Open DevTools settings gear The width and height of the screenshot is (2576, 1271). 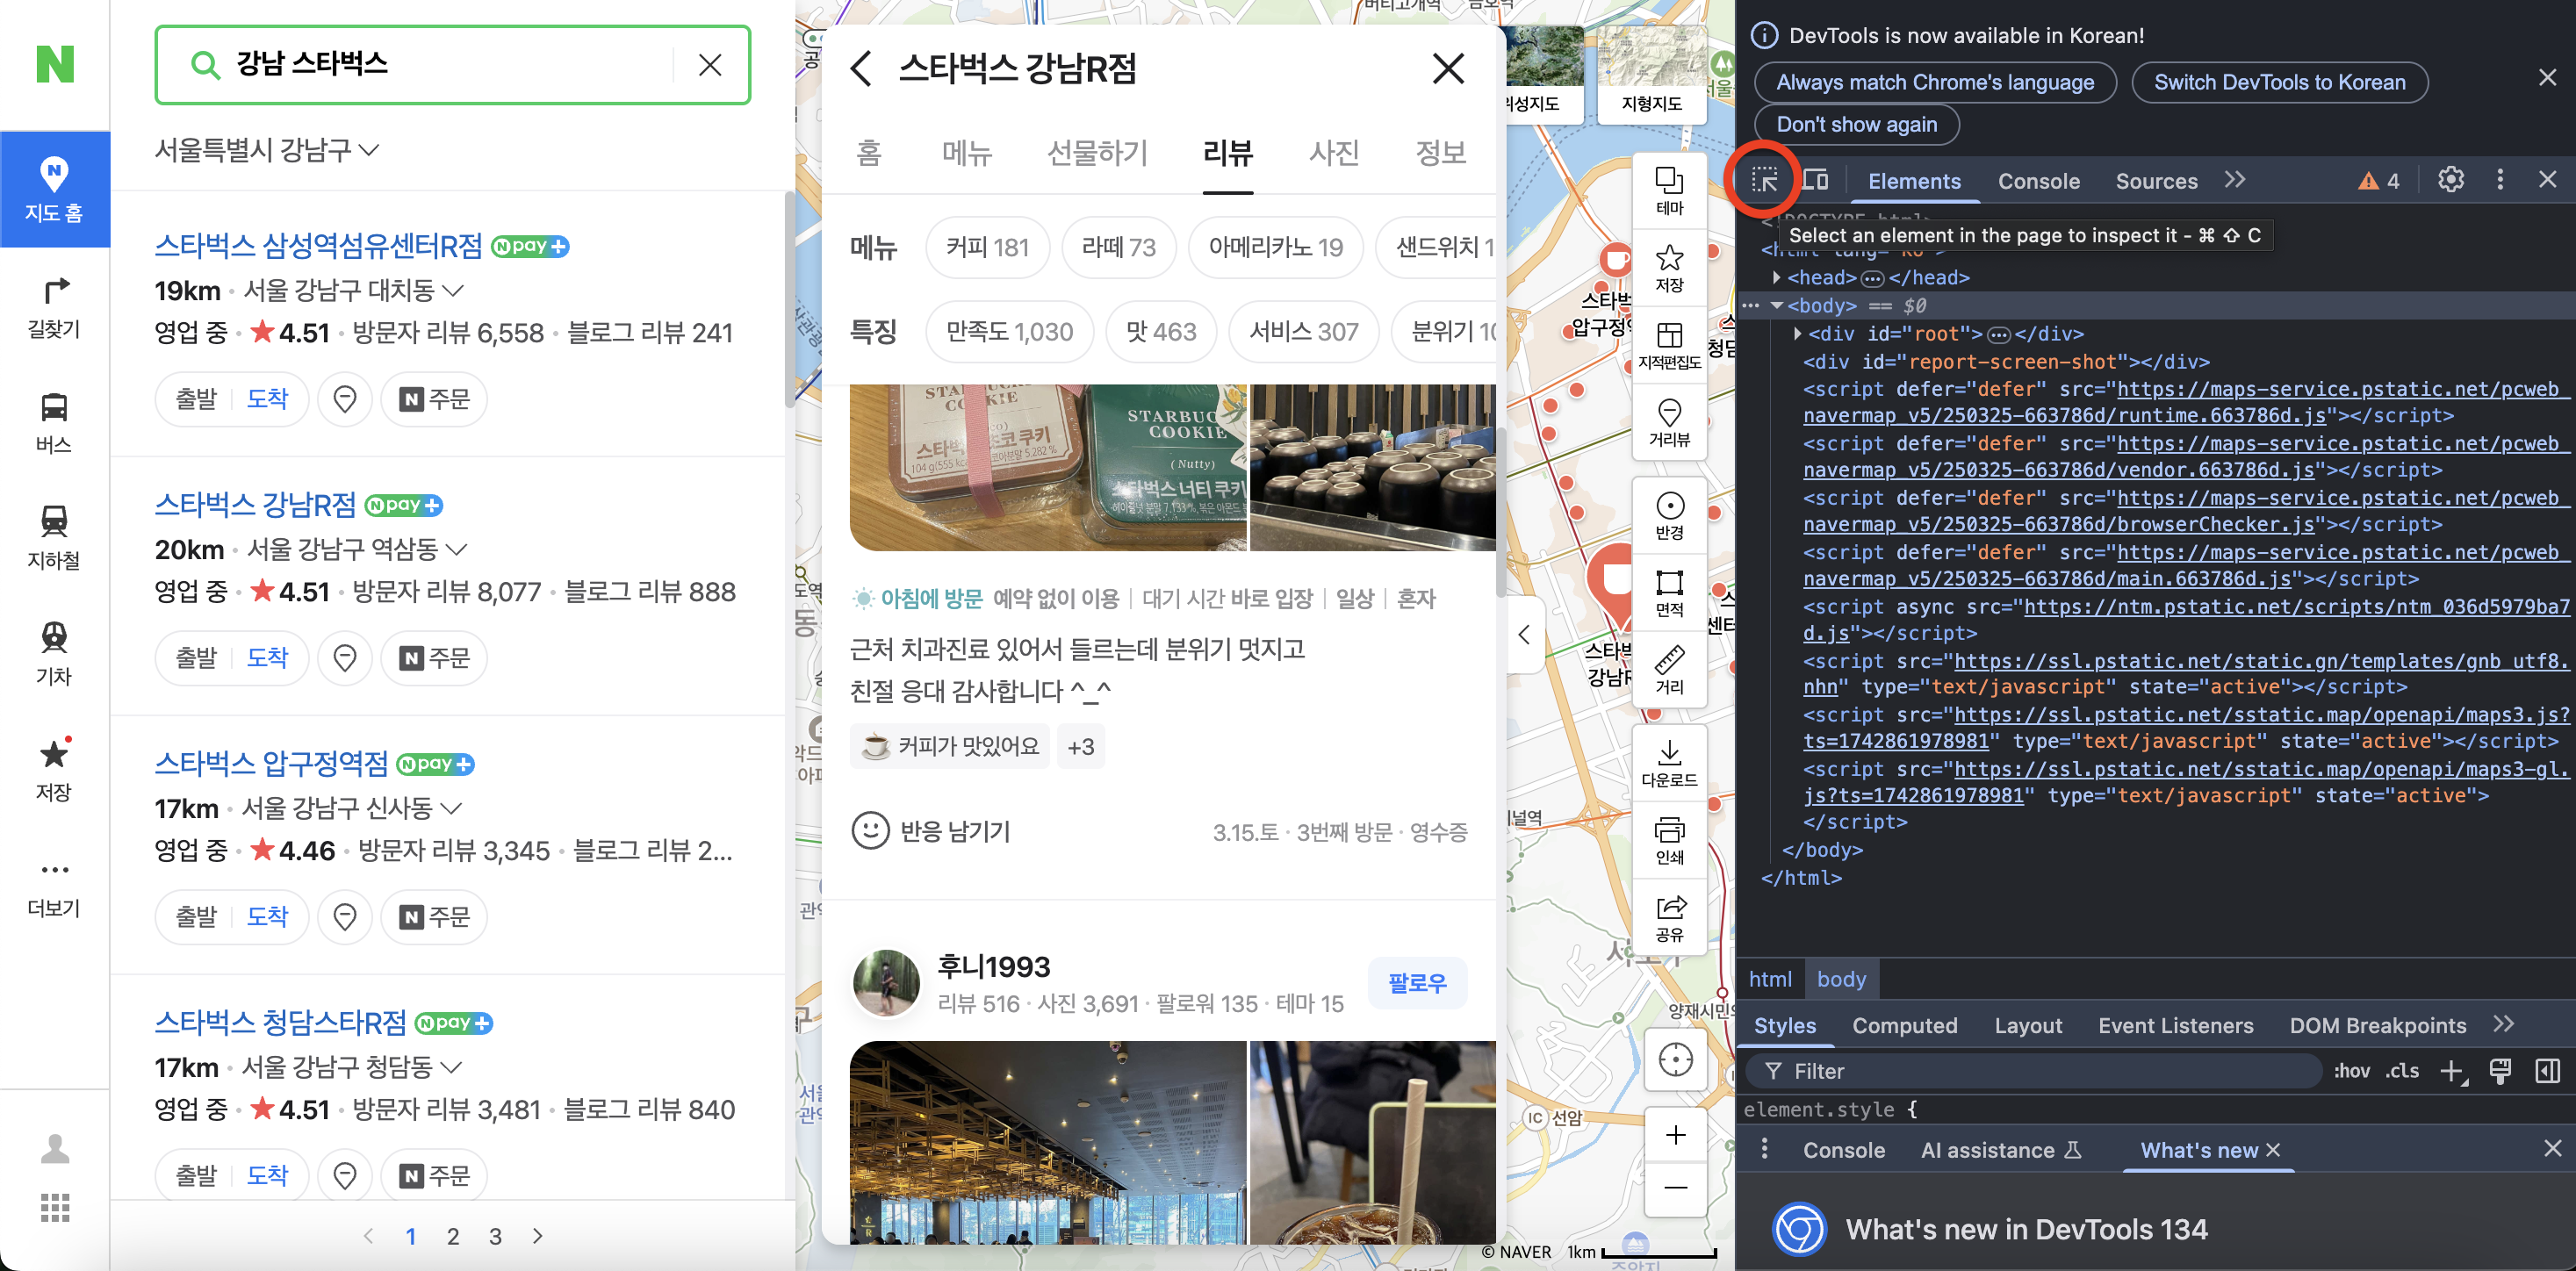[2450, 180]
